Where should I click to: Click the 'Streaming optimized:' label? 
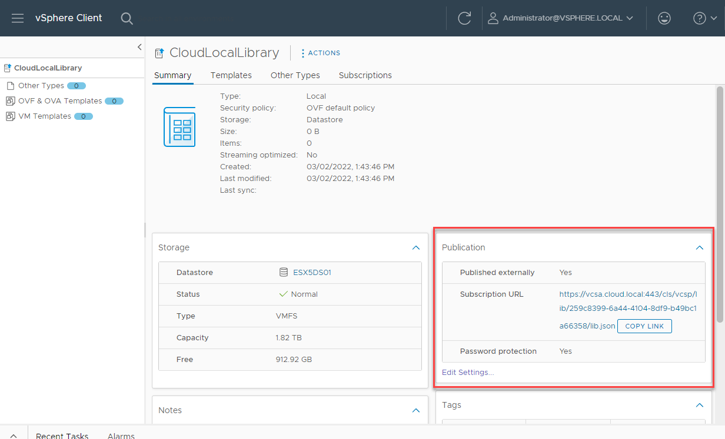(259, 155)
